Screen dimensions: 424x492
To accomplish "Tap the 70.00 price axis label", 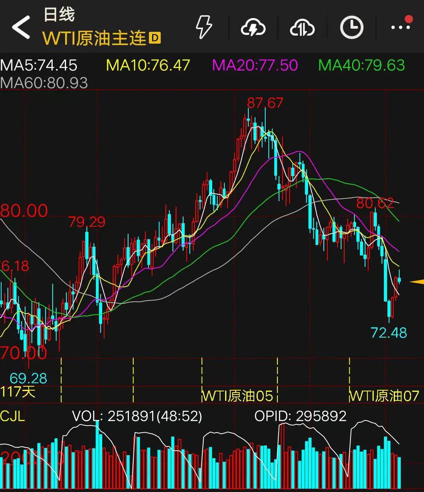I will click(x=24, y=352).
